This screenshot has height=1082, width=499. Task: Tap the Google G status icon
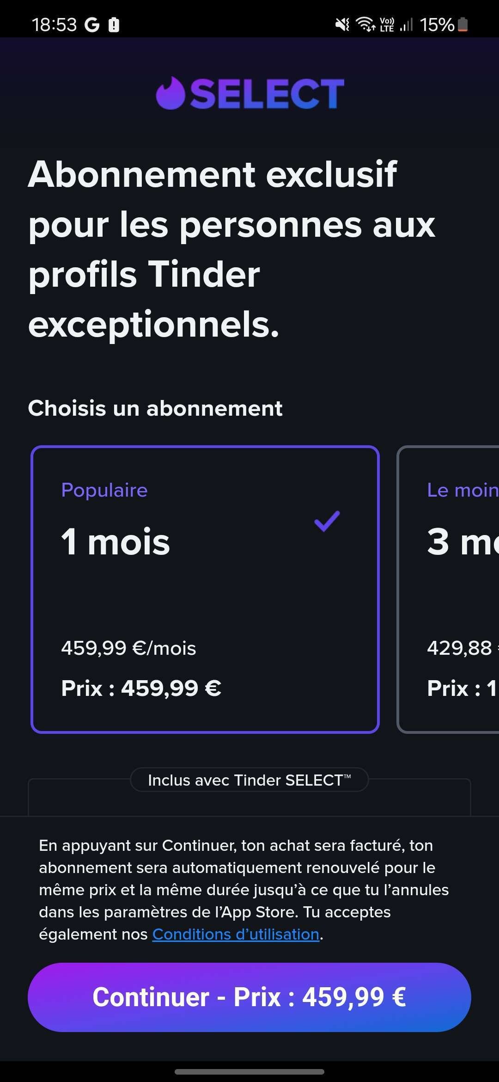tap(92, 25)
